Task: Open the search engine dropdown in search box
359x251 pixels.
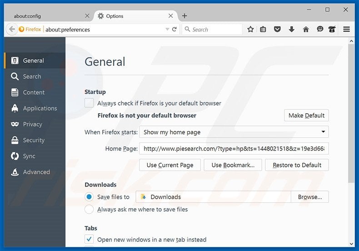Action: point(187,29)
